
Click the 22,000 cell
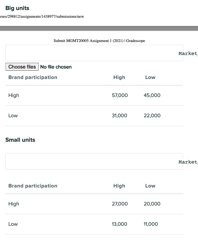click(x=152, y=115)
